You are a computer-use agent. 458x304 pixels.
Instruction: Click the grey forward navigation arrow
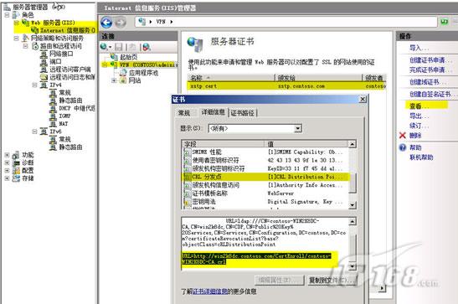(x=120, y=23)
